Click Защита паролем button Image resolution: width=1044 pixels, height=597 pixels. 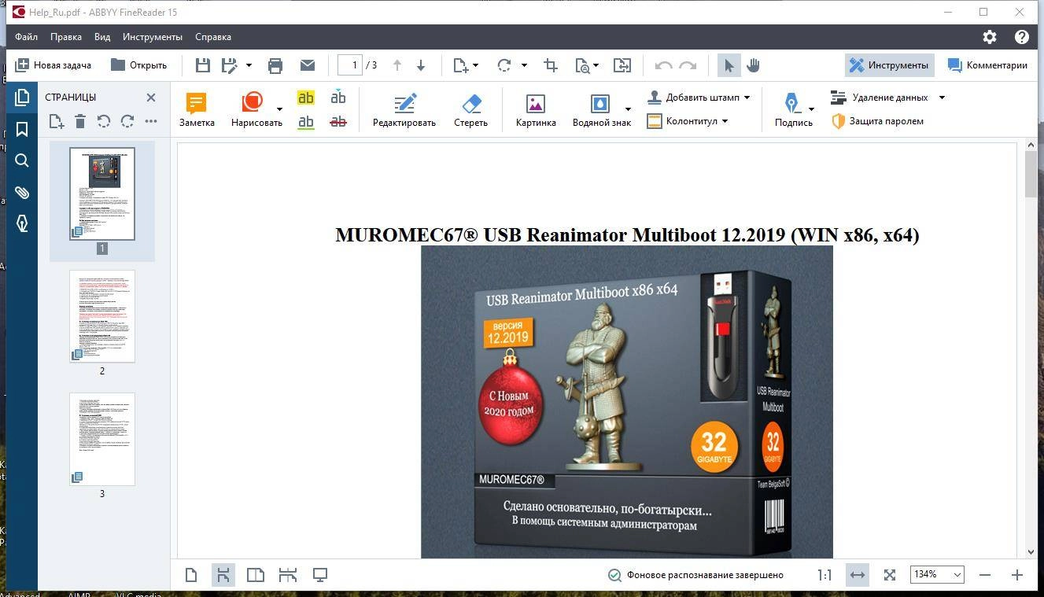878,121
